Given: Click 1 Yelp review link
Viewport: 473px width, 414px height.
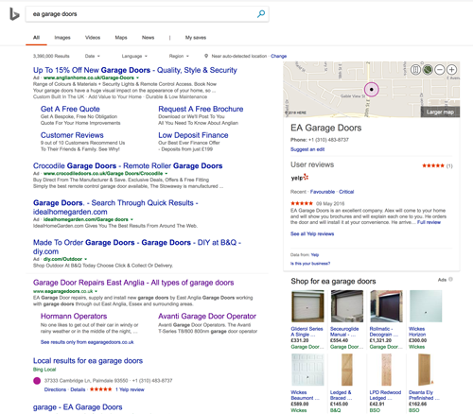Looking at the screenshot, I should point(130,389).
